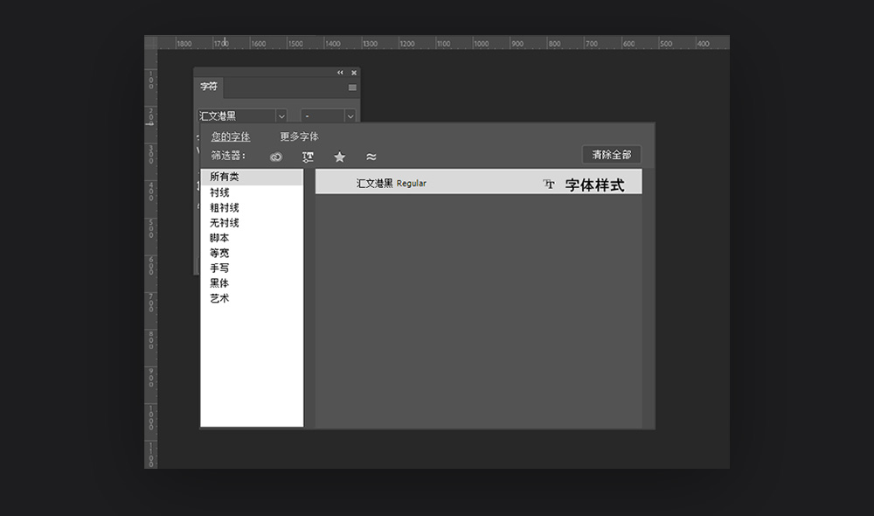Select the star favorites filter icon
The width and height of the screenshot is (874, 516).
click(339, 157)
